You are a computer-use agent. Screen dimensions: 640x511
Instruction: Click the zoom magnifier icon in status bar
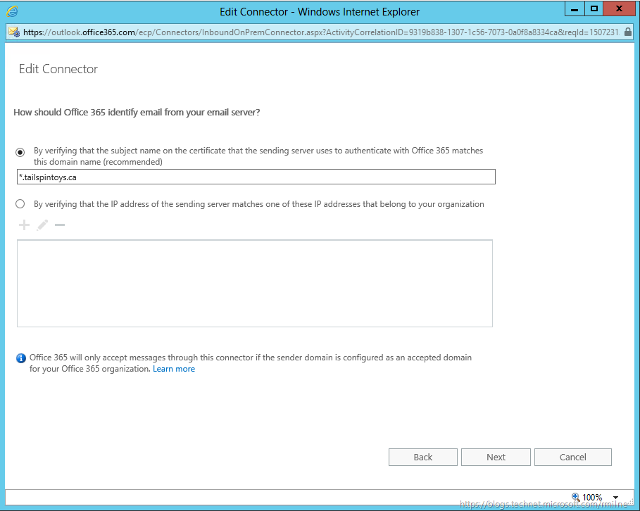pos(575,497)
